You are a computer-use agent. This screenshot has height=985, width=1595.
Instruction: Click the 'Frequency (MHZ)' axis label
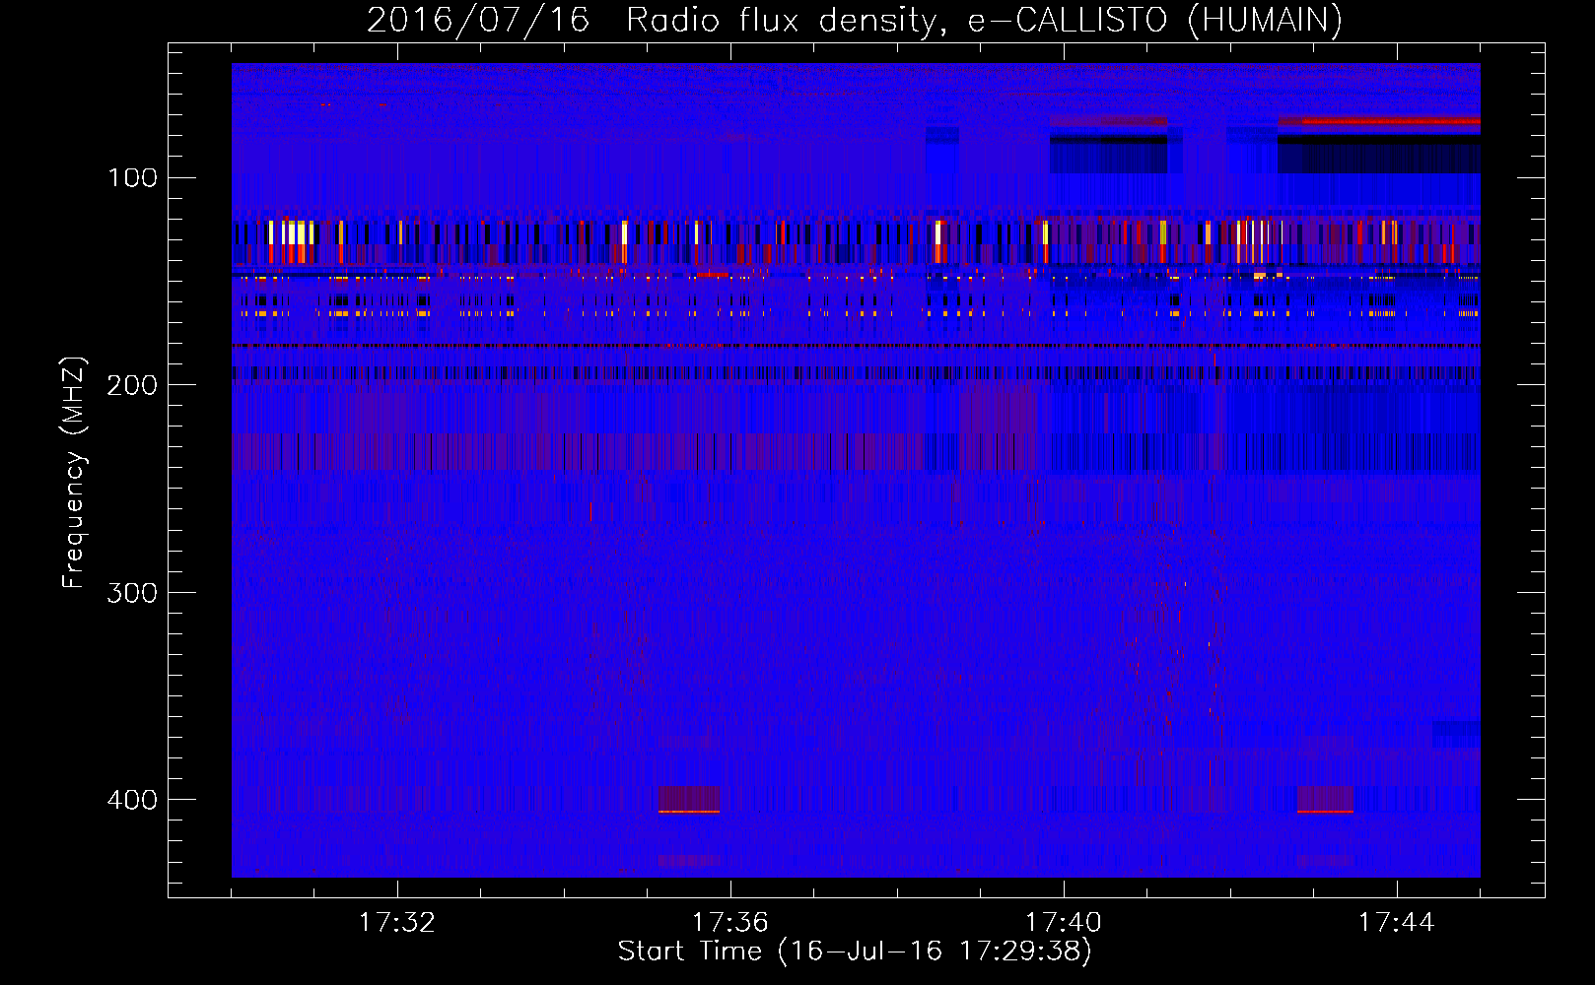[74, 473]
